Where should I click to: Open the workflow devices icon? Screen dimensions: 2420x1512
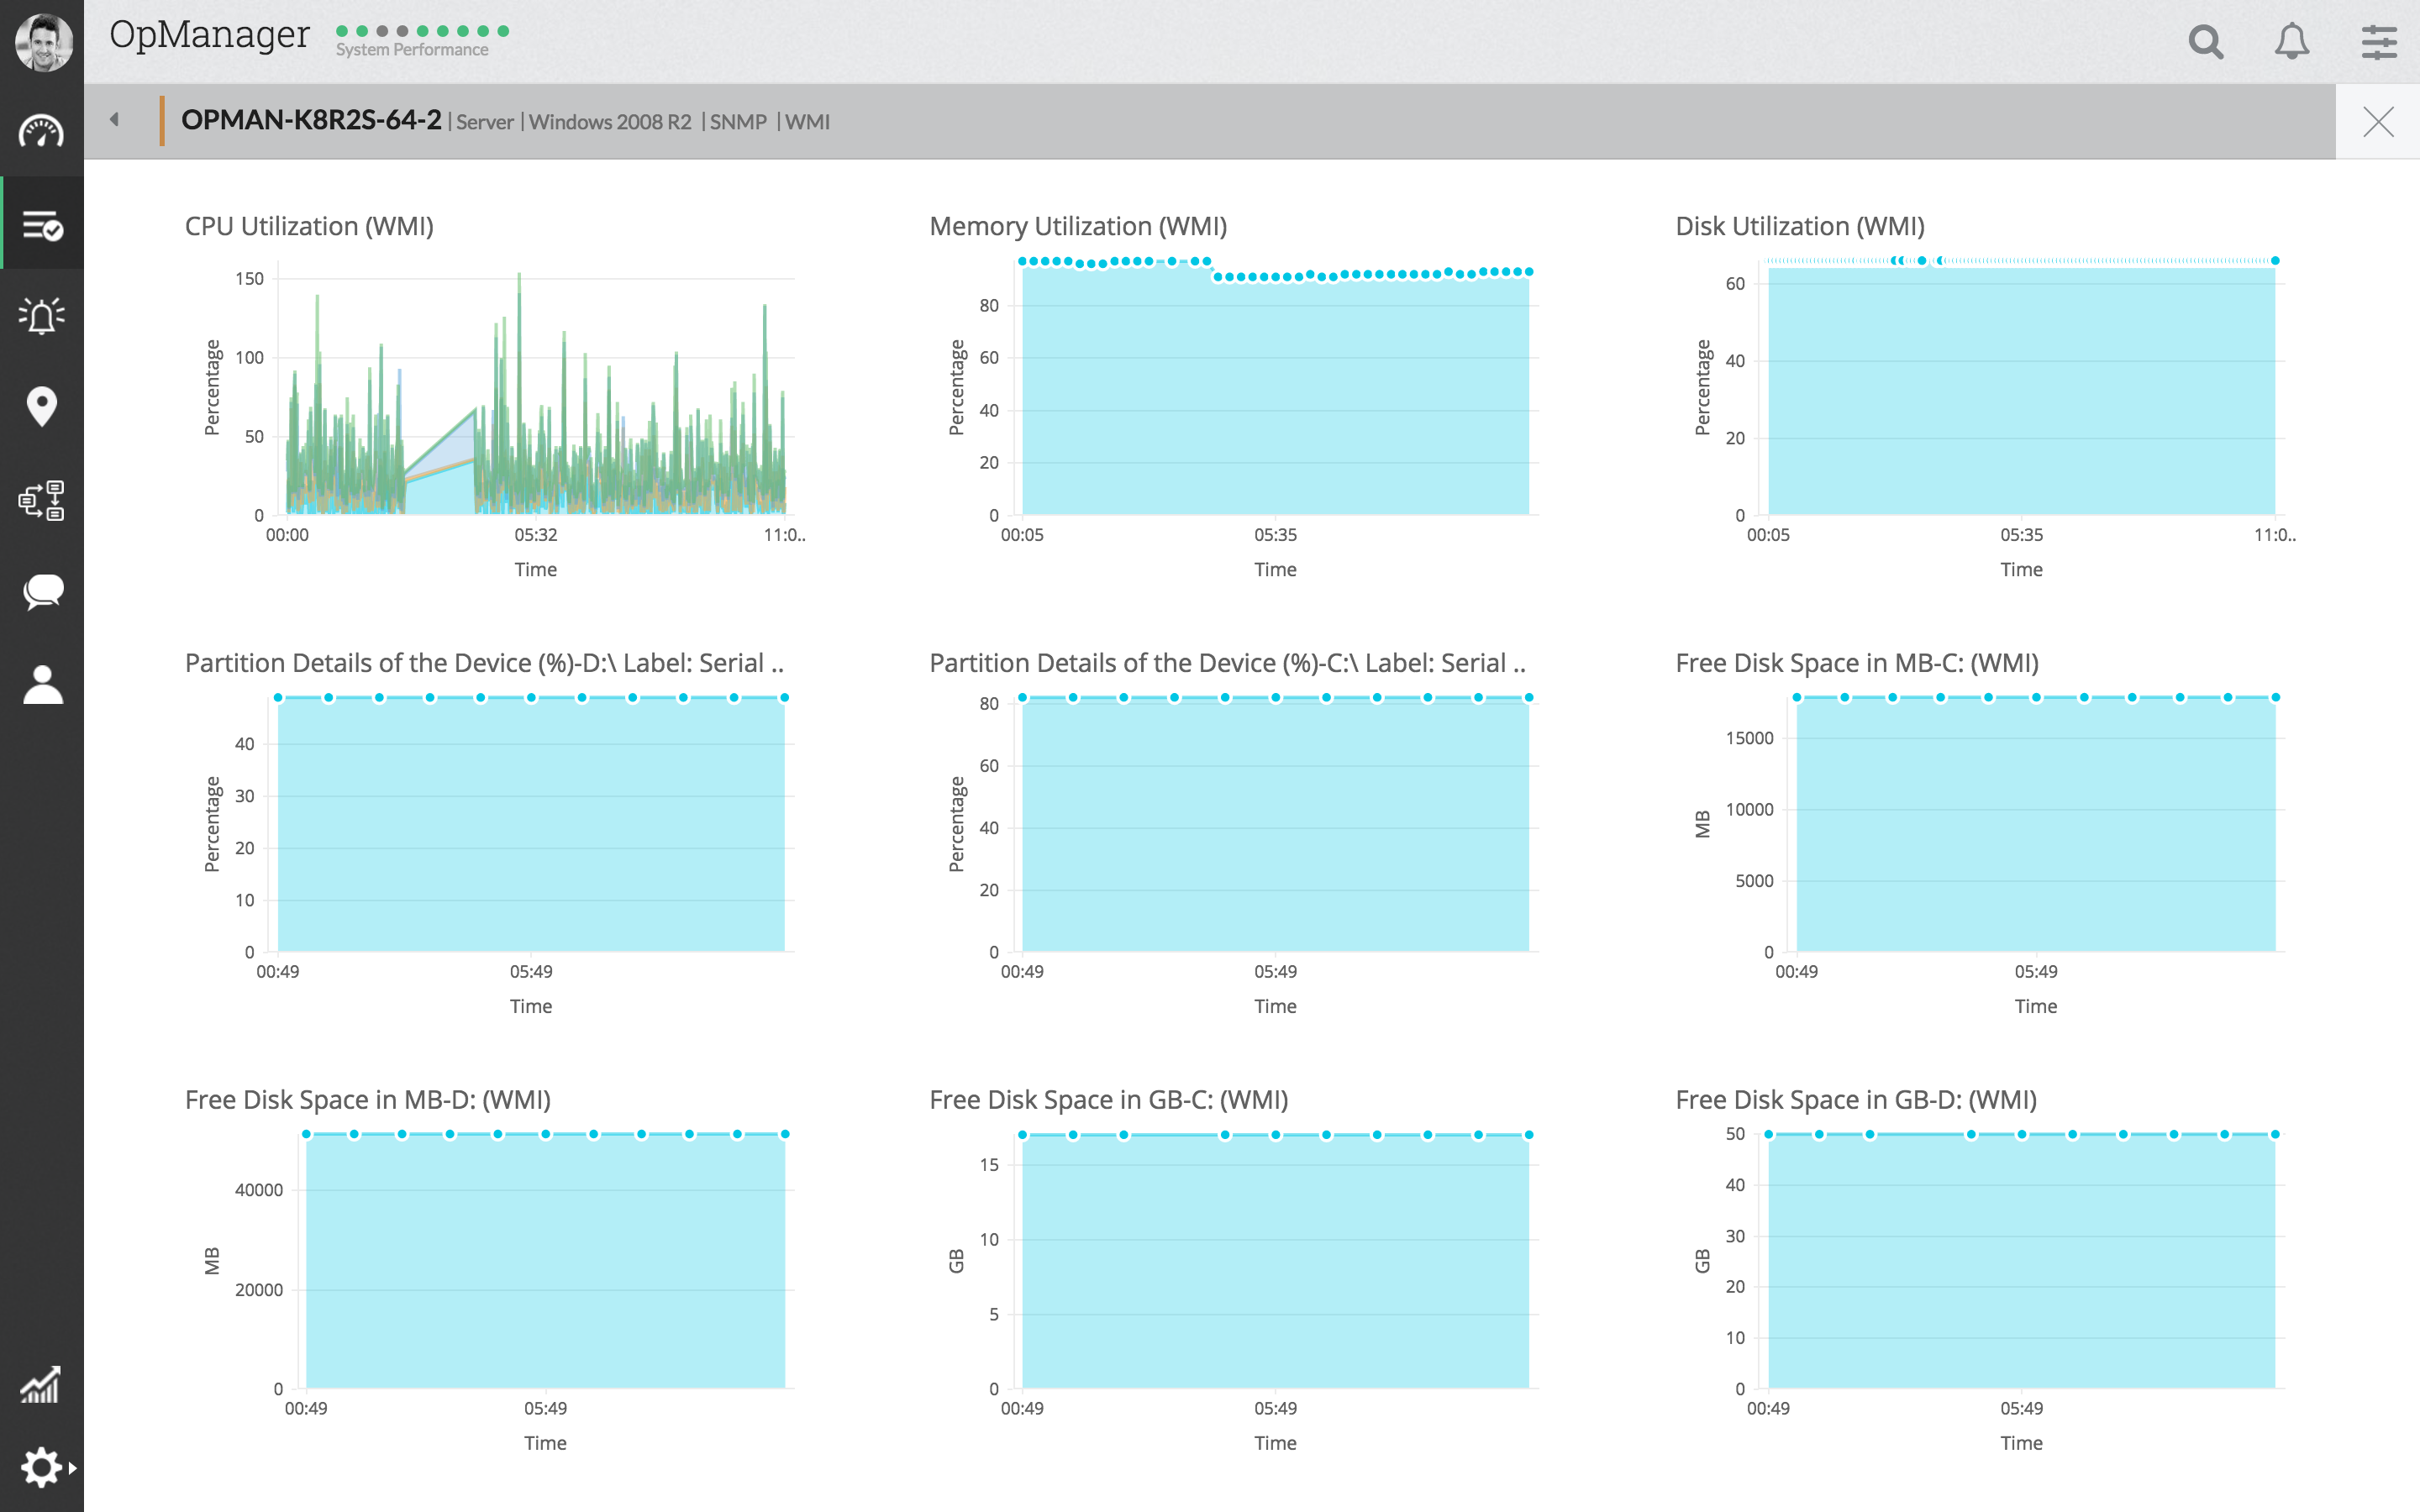click(x=41, y=500)
